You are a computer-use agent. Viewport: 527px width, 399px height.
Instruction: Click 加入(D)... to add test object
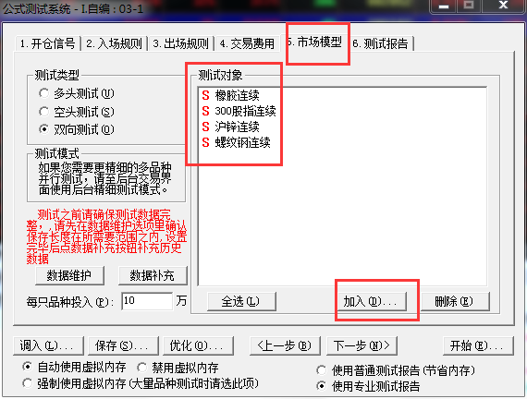pos(373,301)
